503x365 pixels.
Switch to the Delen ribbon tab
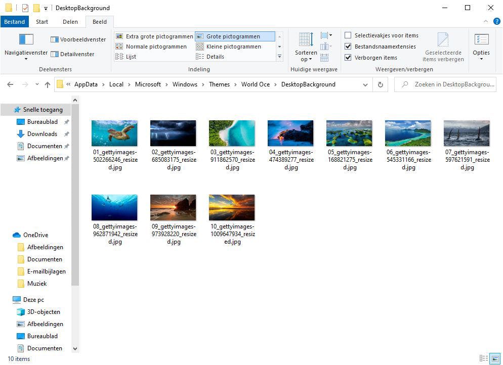click(70, 22)
